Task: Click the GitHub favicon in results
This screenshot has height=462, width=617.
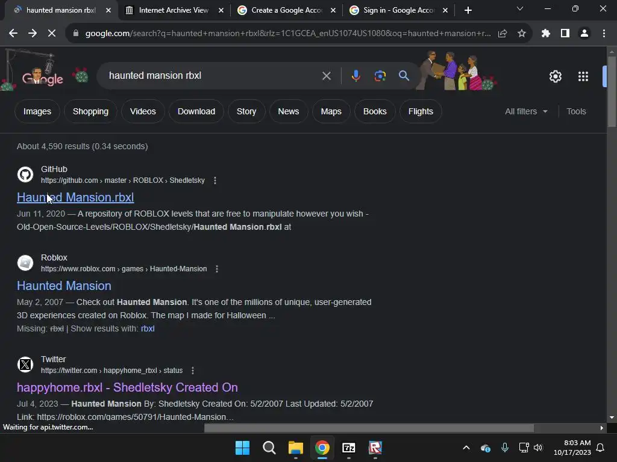Action: point(25,174)
